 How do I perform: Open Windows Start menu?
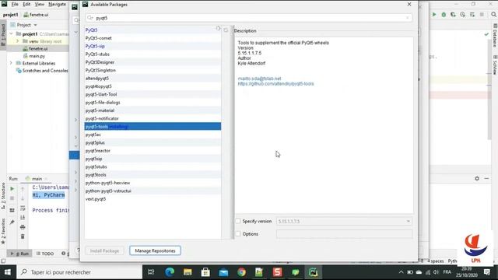8,272
